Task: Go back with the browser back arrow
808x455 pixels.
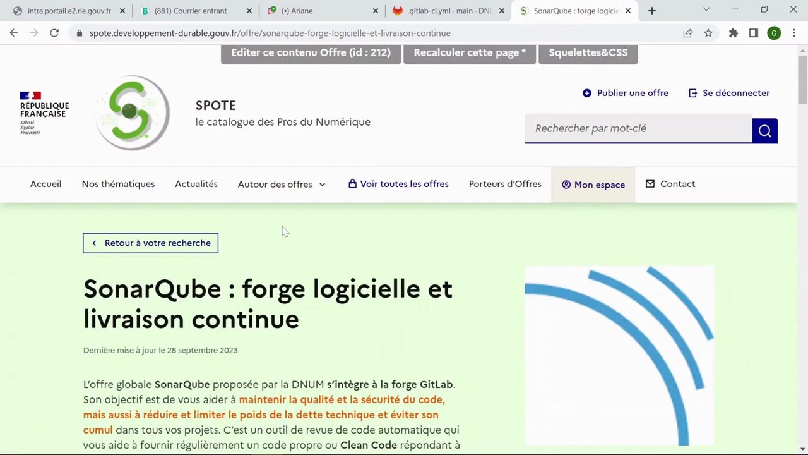Action: click(14, 33)
